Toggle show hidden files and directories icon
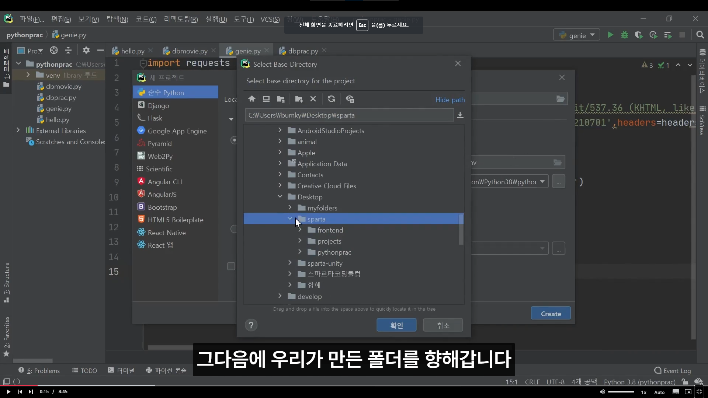 click(350, 99)
